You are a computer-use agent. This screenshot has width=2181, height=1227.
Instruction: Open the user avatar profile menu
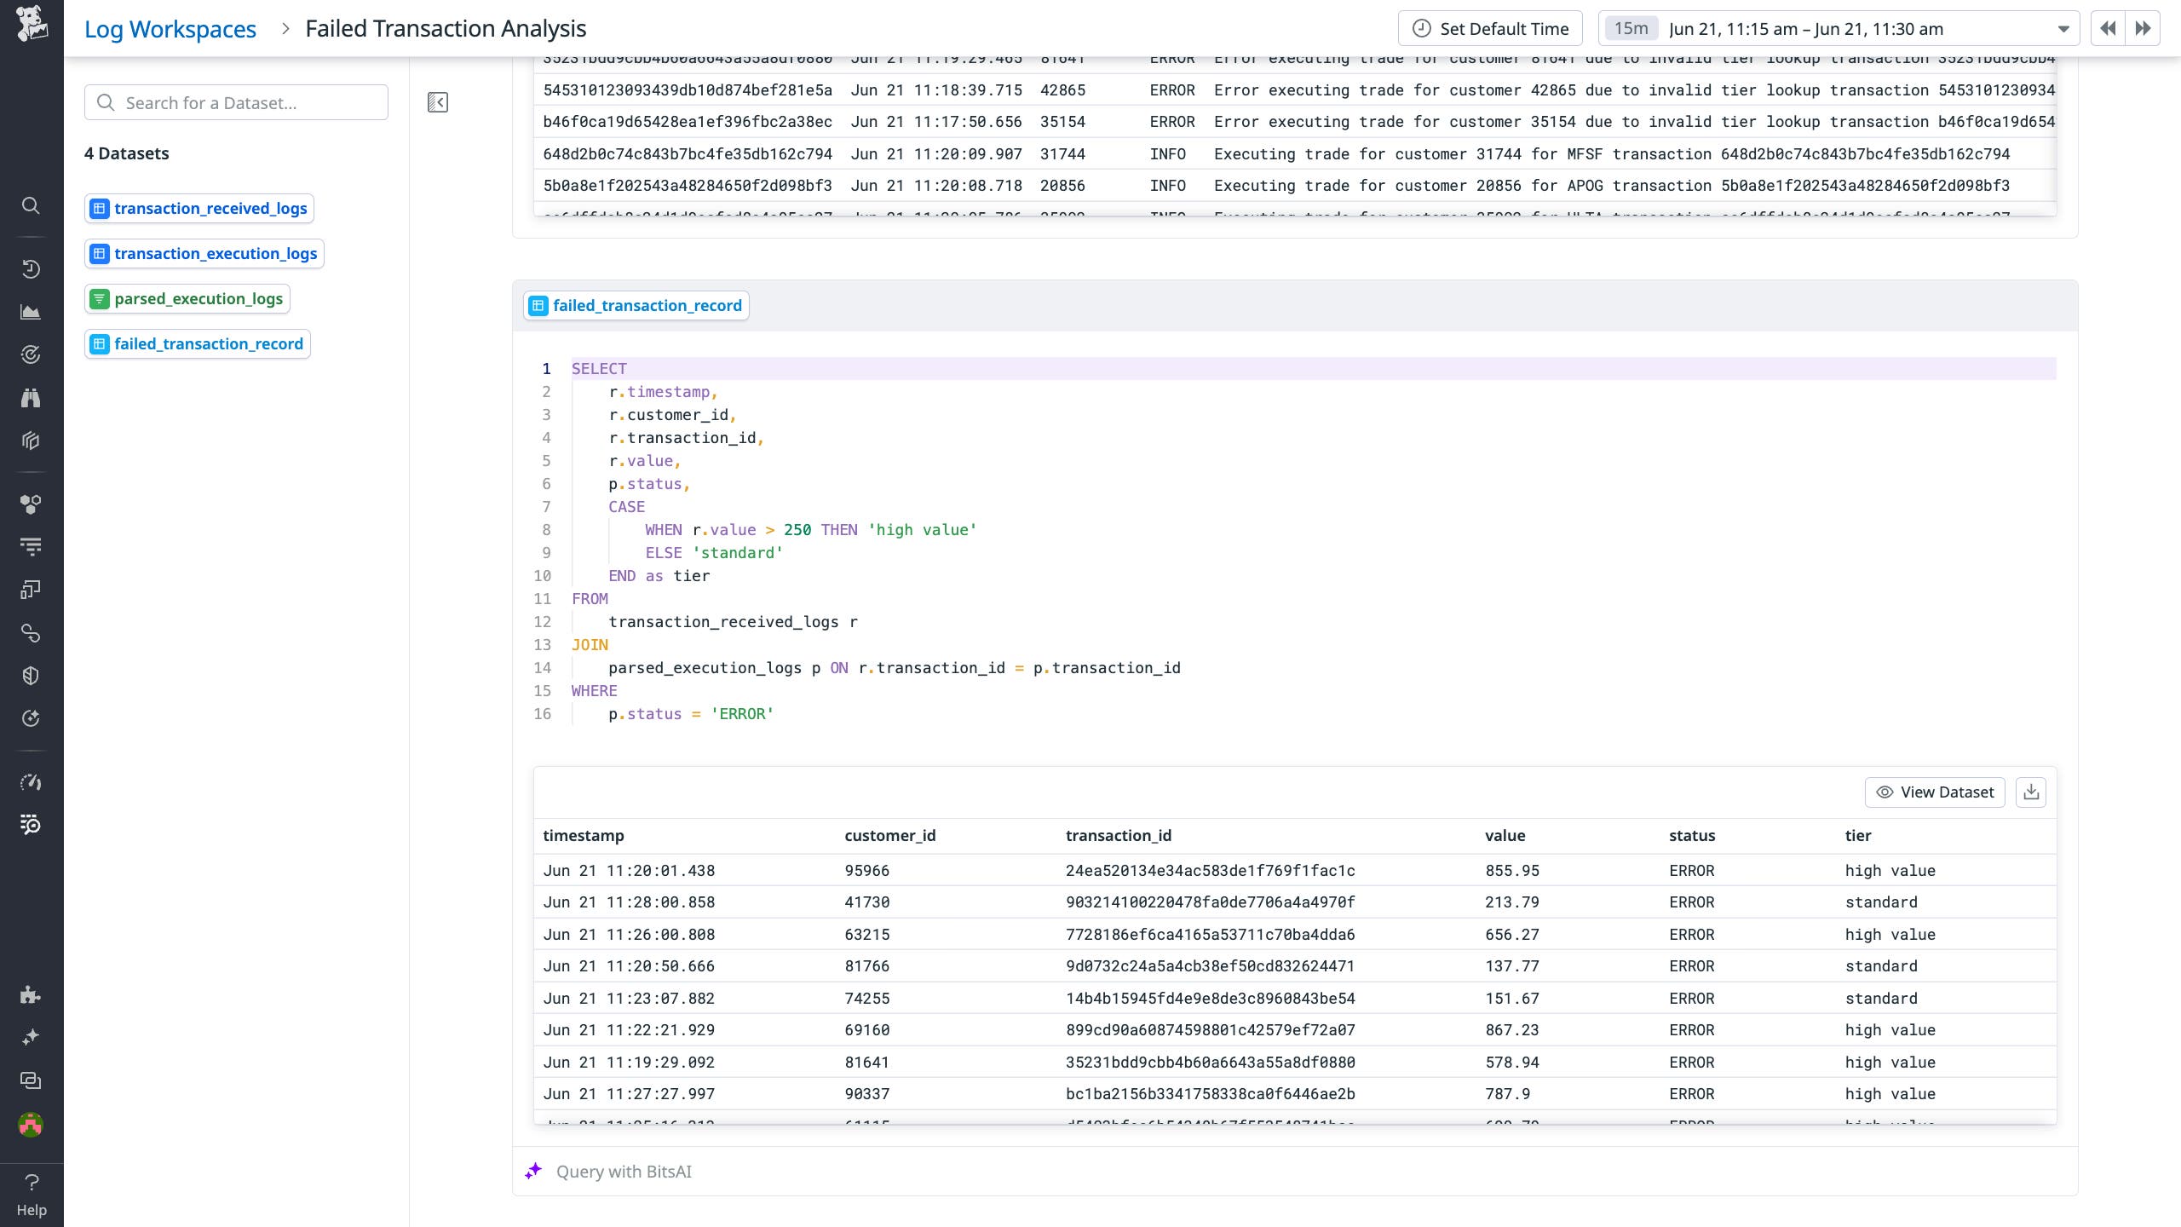pos(31,1125)
